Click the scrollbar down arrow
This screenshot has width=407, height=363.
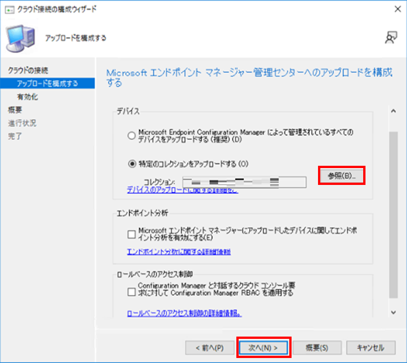coord(393,312)
